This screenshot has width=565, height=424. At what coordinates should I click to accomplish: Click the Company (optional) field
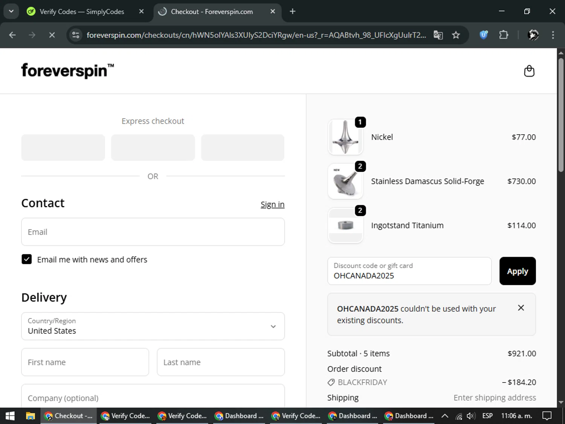[153, 396]
